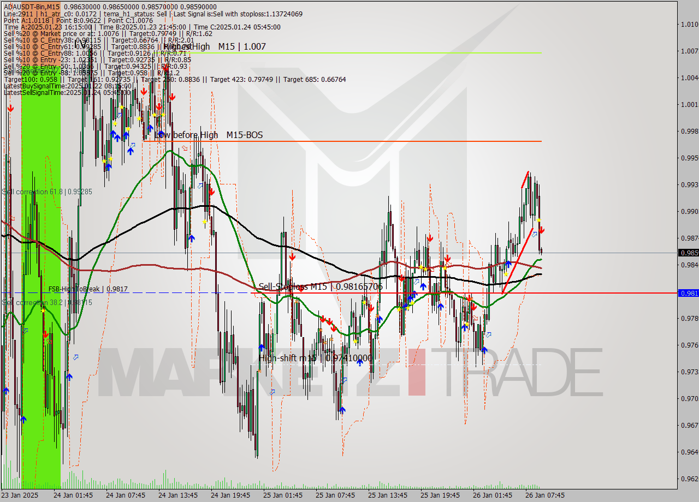Viewport: 699px width, 502px height.
Task: Click the 26 Jan 01:45 time label
Action: click(x=493, y=495)
